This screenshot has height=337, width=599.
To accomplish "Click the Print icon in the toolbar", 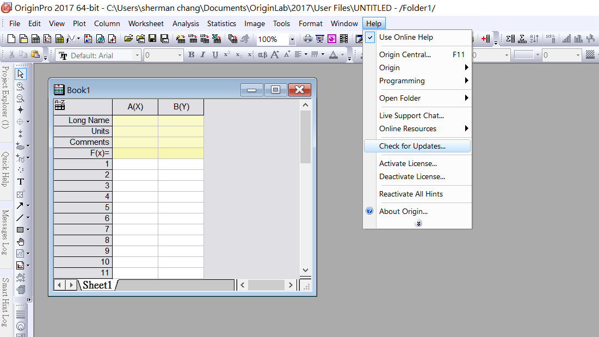I will tap(308, 39).
